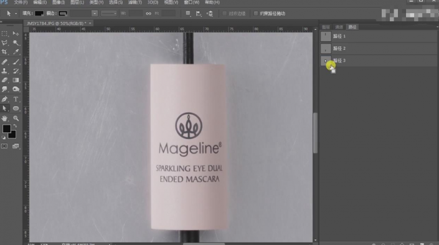Select the History Brush tool
This screenshot has width=439, height=245.
(x=16, y=71)
